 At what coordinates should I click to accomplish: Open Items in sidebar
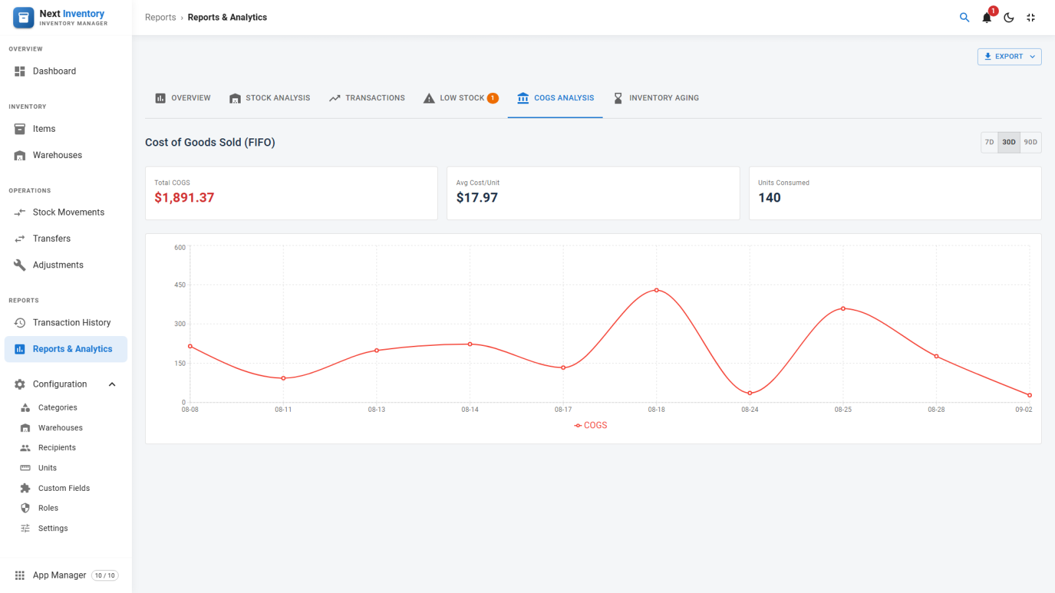66,128
